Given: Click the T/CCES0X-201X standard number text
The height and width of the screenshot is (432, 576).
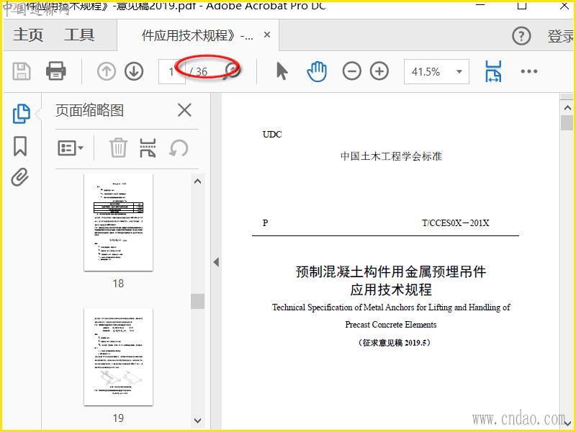Looking at the screenshot, I should coord(456,223).
